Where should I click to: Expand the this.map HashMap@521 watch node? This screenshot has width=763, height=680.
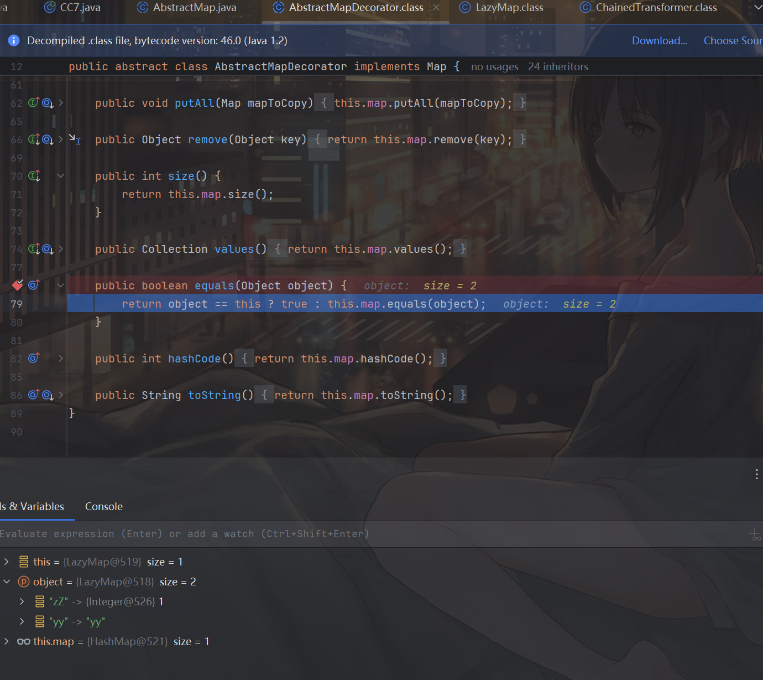(x=7, y=641)
